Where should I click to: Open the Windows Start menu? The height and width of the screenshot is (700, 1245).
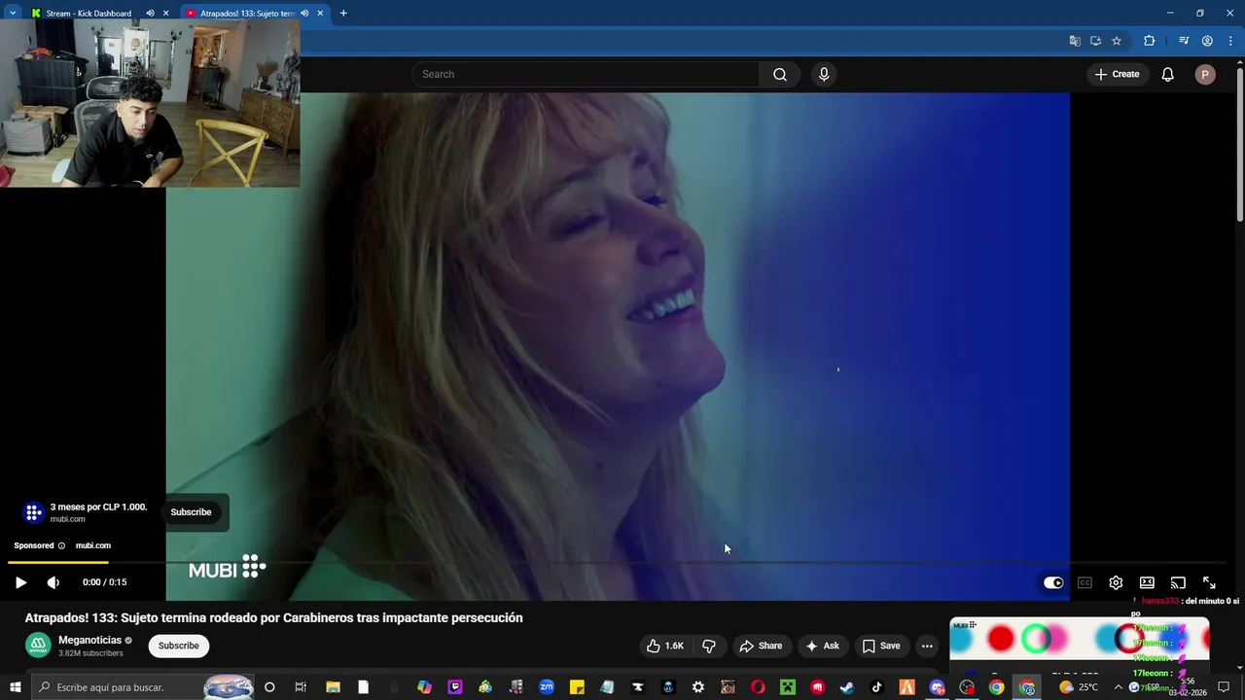pos(15,687)
